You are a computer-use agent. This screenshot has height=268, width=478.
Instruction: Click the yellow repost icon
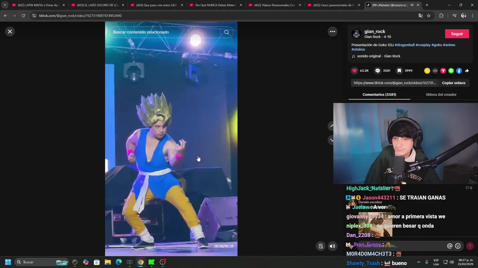[x=427, y=71]
